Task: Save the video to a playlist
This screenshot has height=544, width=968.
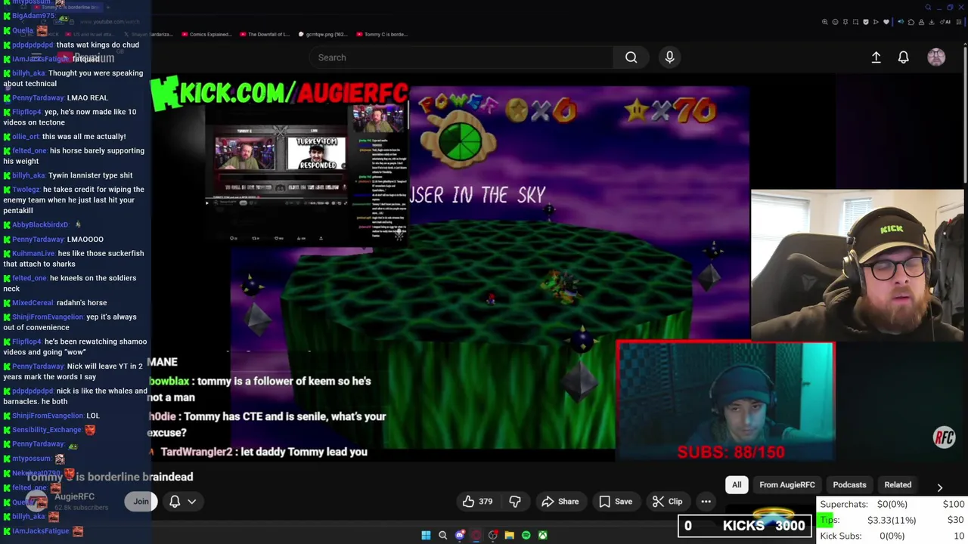Action: (616, 502)
